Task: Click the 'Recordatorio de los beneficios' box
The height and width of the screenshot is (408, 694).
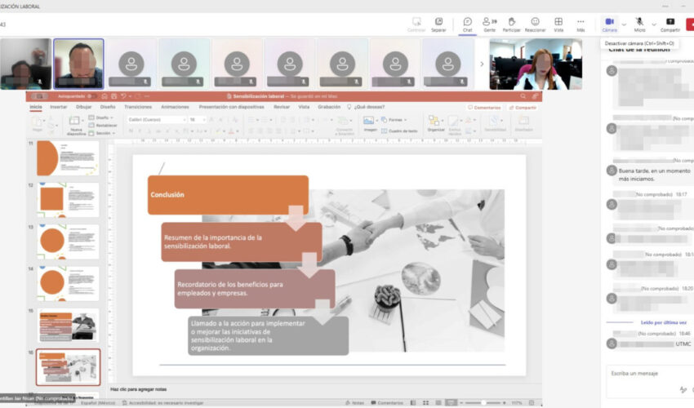Action: [255, 289]
